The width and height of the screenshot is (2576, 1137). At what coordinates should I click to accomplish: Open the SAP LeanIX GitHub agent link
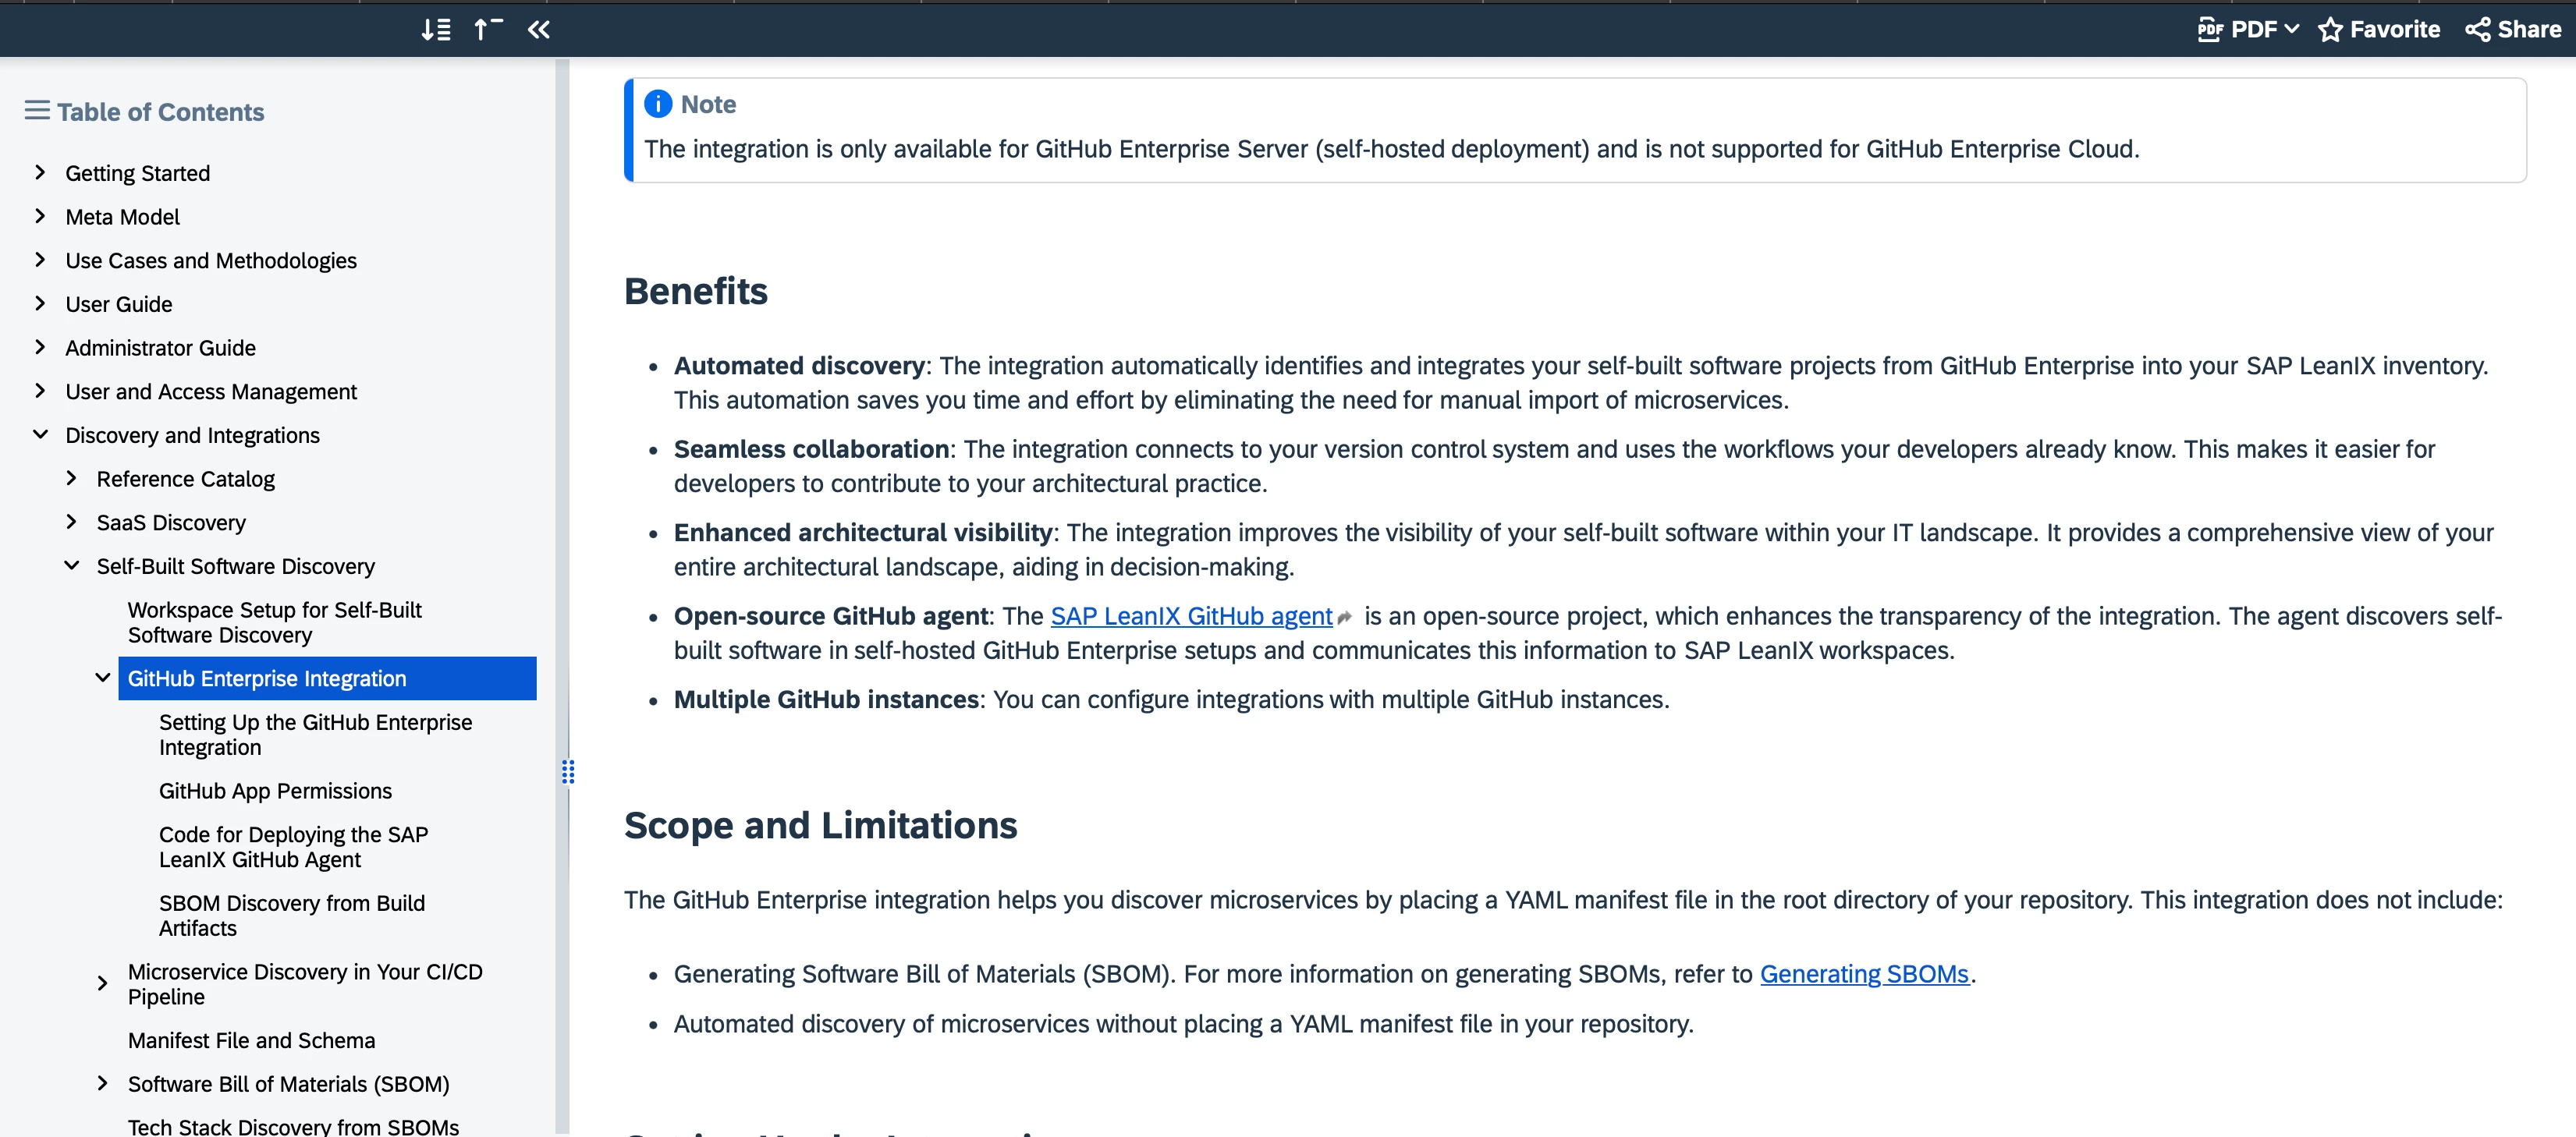point(1190,616)
